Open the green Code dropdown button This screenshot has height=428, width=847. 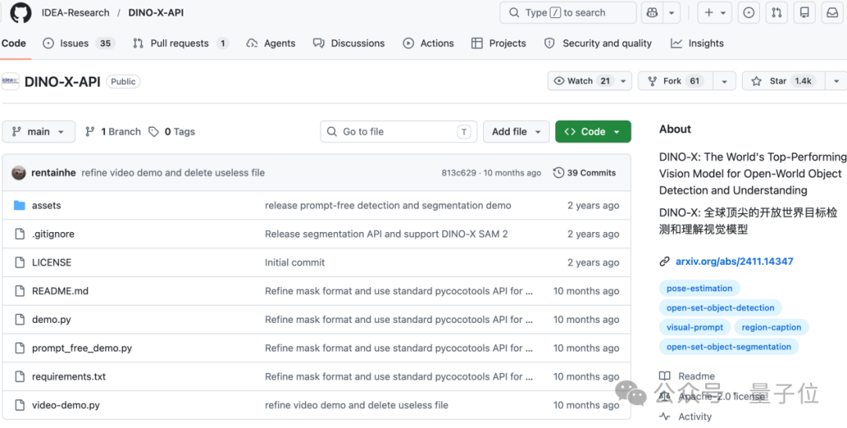593,132
